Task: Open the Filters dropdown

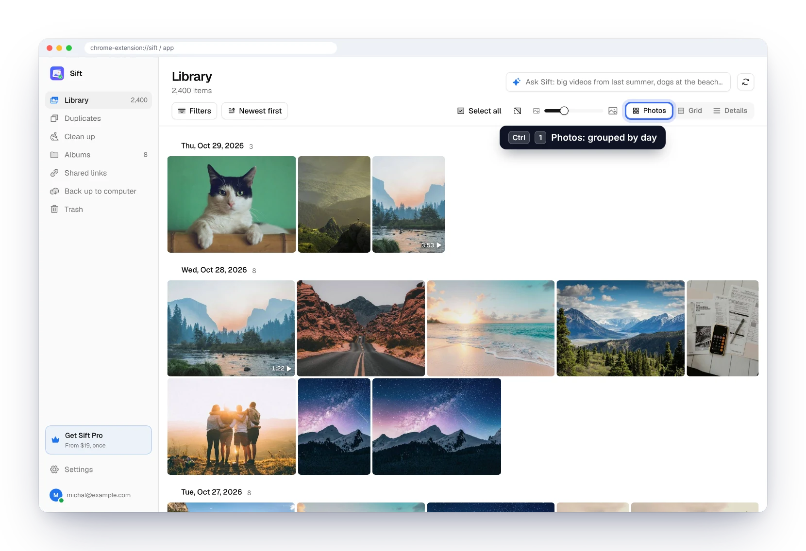Action: [194, 111]
